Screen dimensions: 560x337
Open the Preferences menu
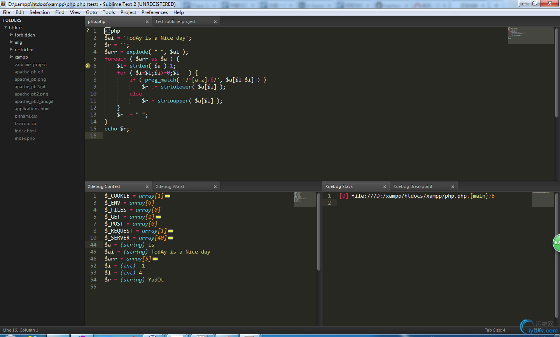tap(155, 12)
